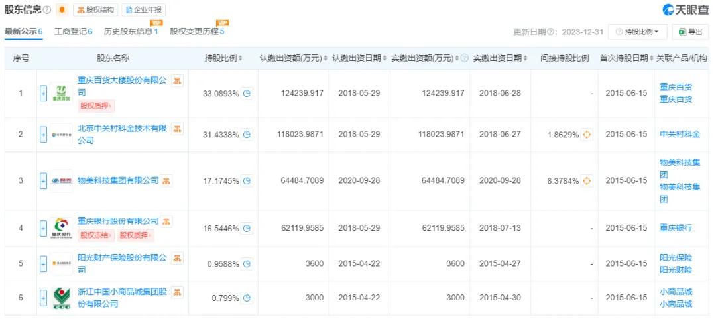The height and width of the screenshot is (319, 716).
Task: Open 阳光保险 related product link
Action: [x=676, y=258]
